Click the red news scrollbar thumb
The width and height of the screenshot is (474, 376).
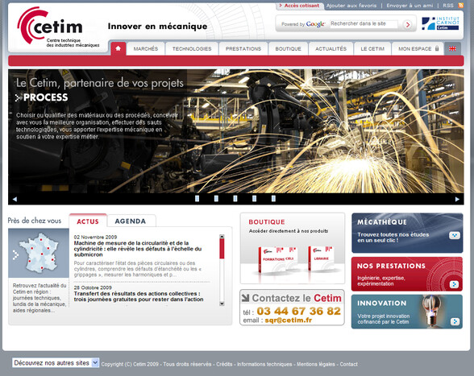point(222,249)
